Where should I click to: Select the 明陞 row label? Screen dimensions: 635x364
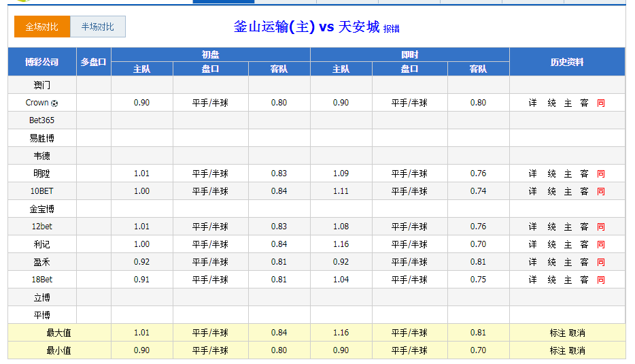coord(41,173)
